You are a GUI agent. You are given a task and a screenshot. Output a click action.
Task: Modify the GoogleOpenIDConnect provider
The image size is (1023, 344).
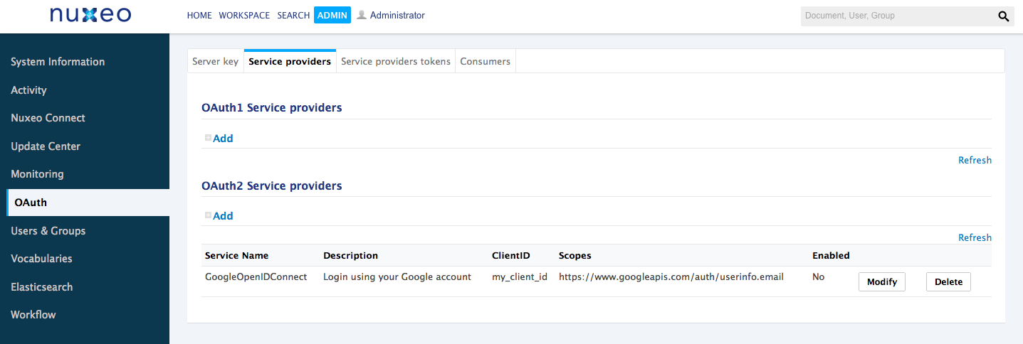click(881, 282)
